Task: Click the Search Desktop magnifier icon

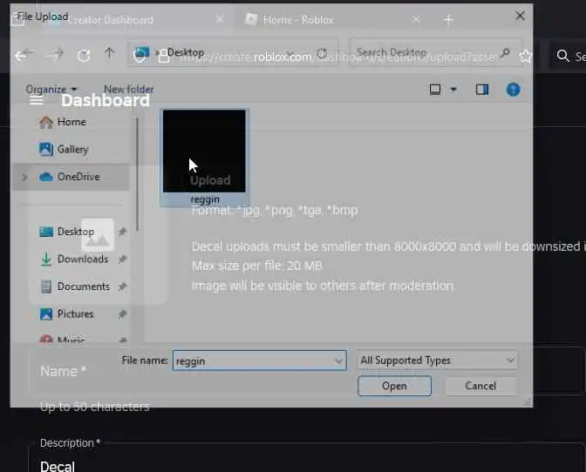Action: [505, 53]
